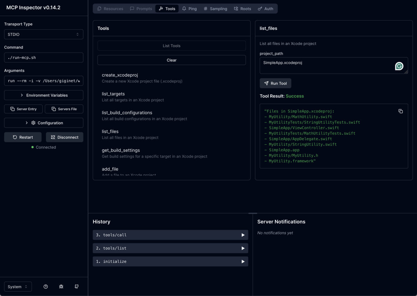Open the help documentation icon
The image size is (417, 296).
coord(46,287)
